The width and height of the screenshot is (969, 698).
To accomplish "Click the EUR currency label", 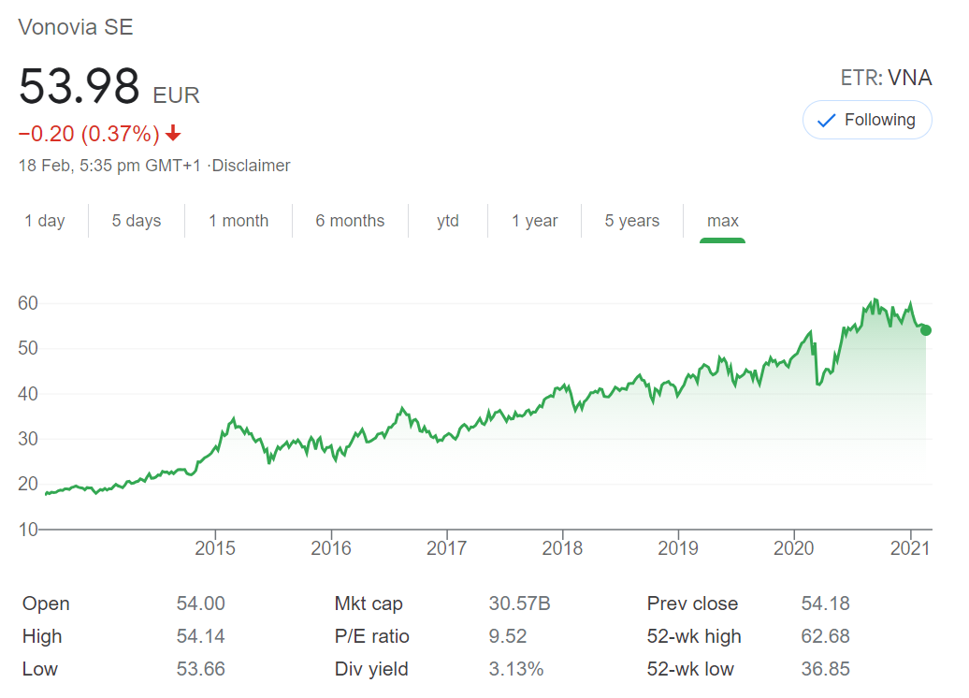I will [176, 95].
